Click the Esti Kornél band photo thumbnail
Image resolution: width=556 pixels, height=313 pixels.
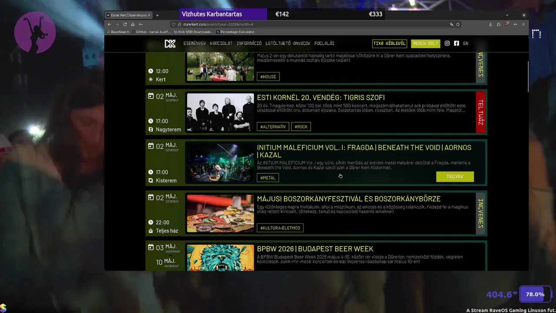click(220, 113)
